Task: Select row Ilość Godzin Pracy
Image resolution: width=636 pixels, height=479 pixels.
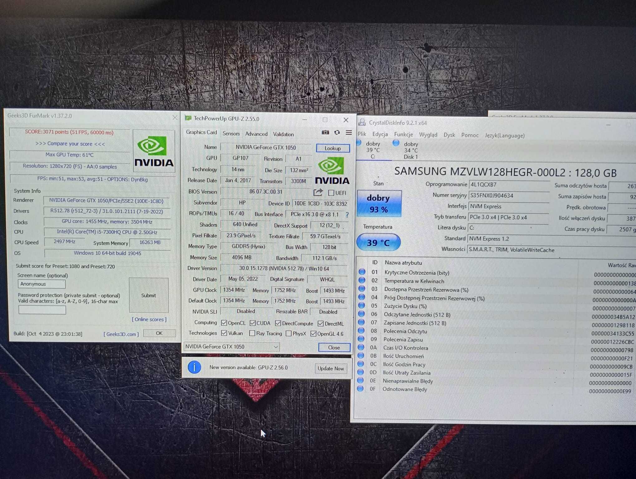Action: (x=496, y=365)
